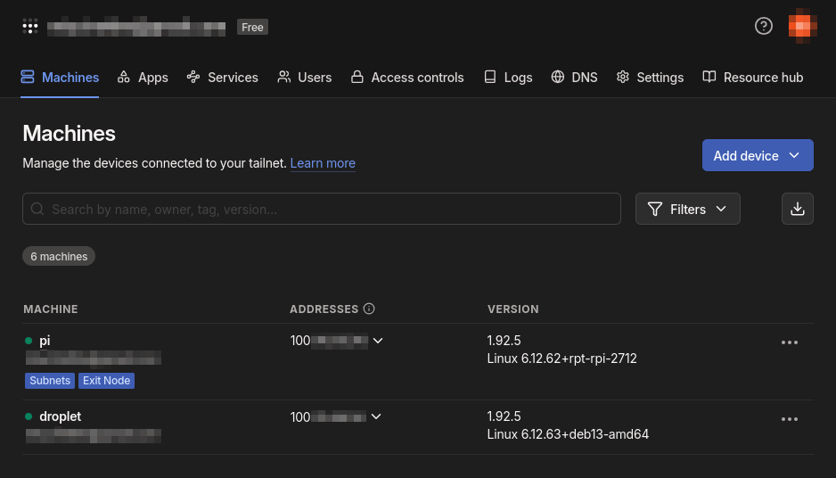This screenshot has width=836, height=478.
Task: Expand droplet address list chevron
Action: [x=376, y=416]
